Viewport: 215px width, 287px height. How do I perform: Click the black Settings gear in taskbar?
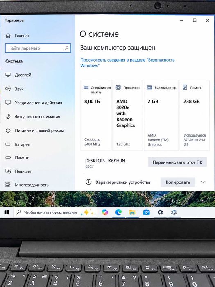click(160, 212)
